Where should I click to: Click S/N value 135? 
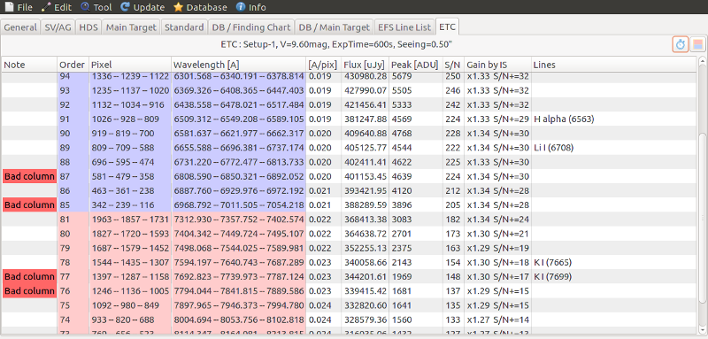click(452, 305)
